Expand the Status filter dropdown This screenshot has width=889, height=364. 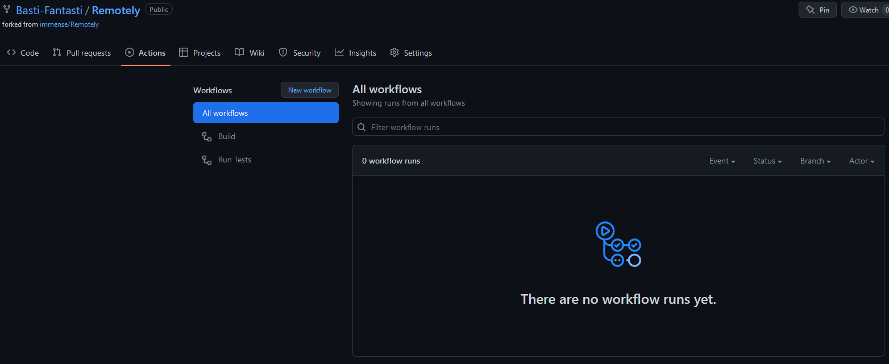tap(767, 161)
